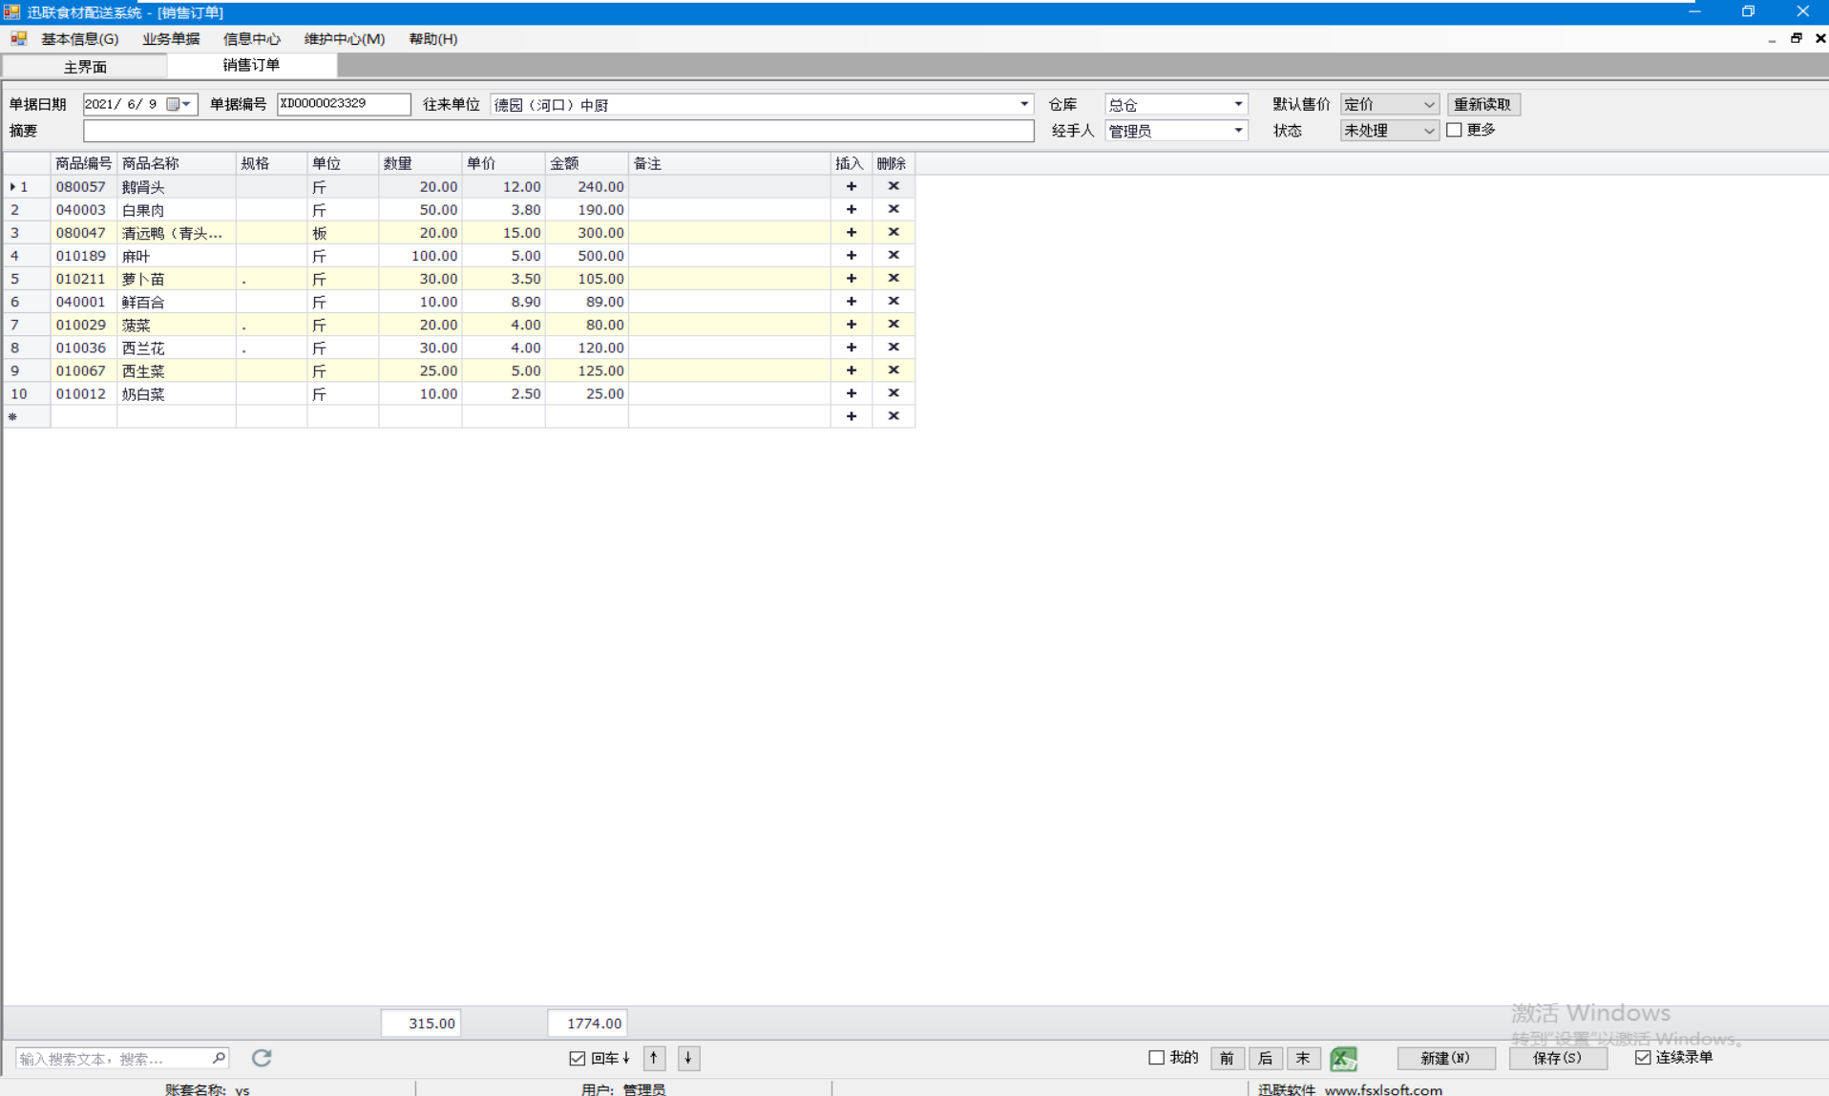The width and height of the screenshot is (1829, 1096).
Task: Uncheck the 连续录单 checkbox
Action: [x=1642, y=1058]
